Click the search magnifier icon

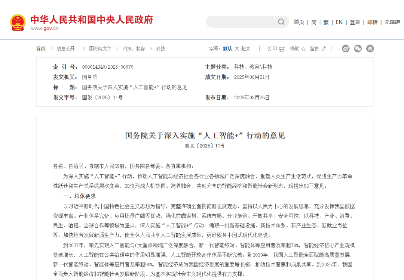(281, 22)
